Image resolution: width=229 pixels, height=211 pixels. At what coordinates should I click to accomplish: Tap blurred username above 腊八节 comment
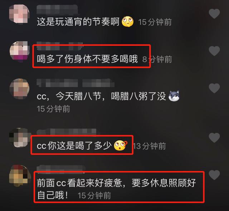point(75,83)
